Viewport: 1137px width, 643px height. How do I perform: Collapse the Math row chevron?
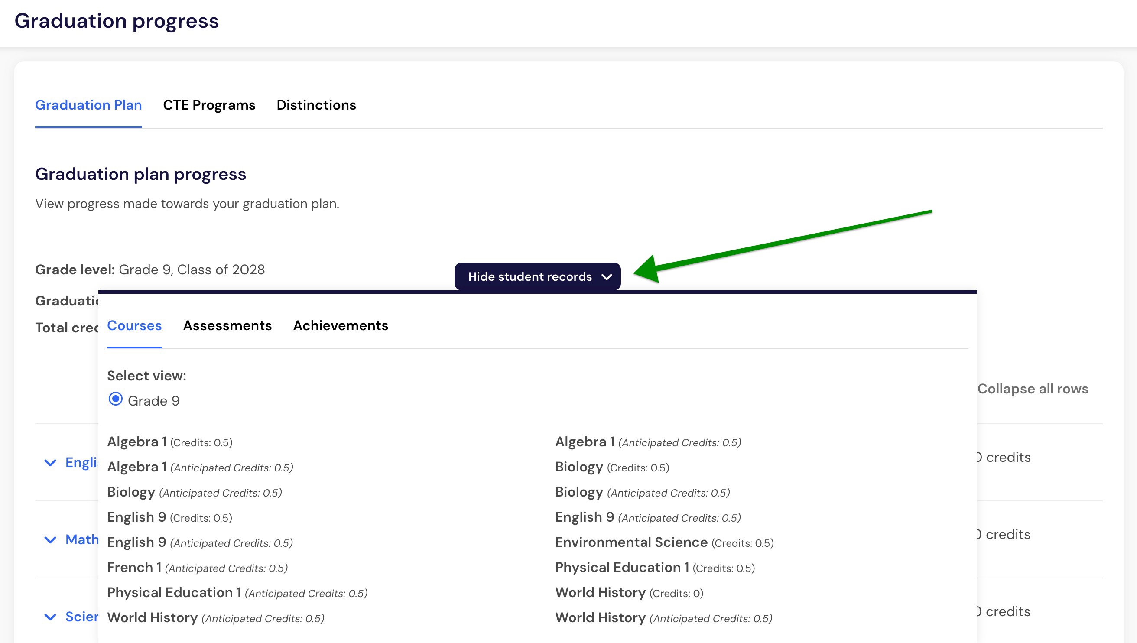(x=50, y=540)
